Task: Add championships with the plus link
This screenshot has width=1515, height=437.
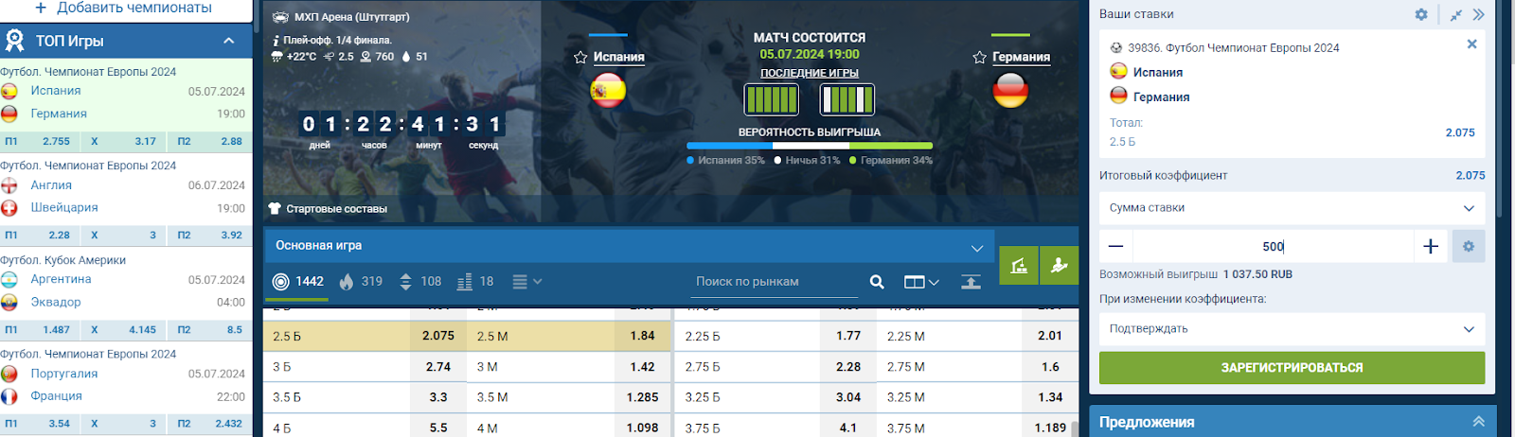Action: point(122,8)
